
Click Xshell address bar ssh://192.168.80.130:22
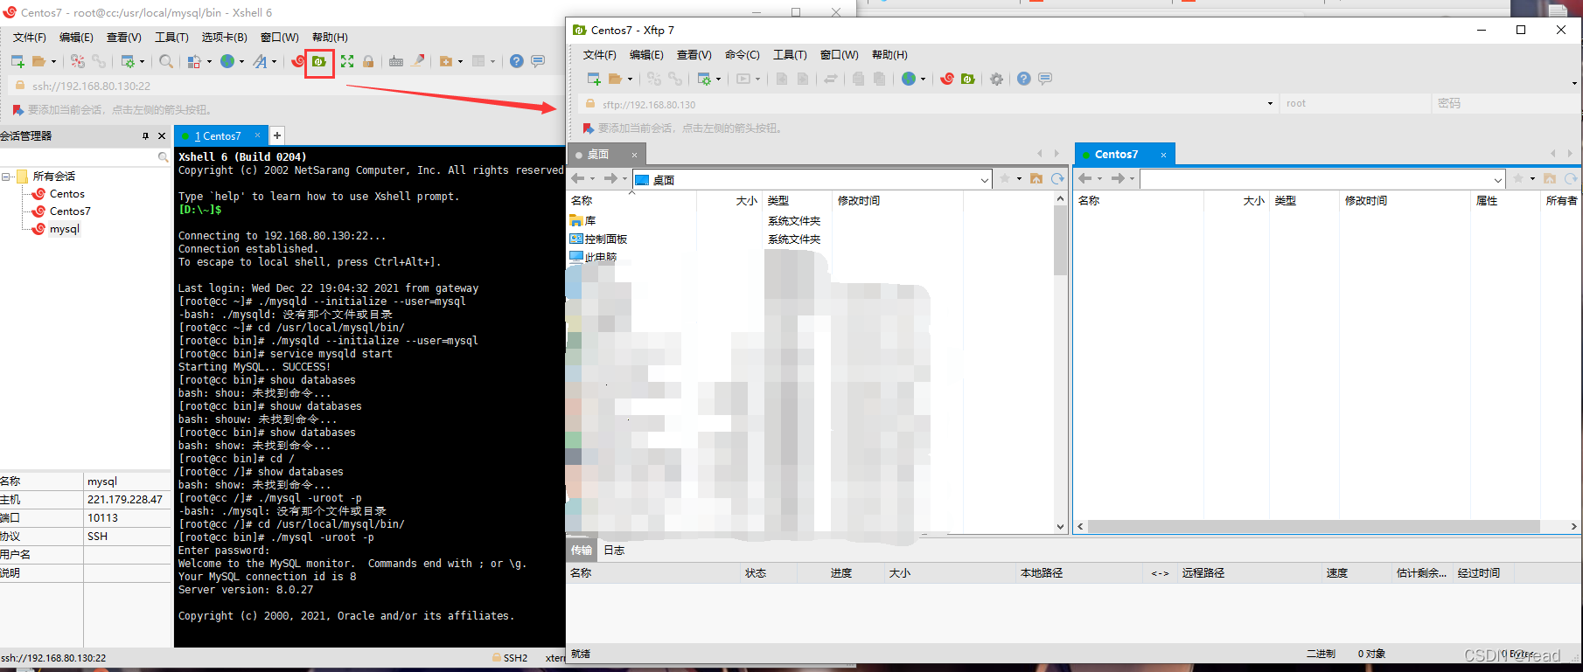(284, 86)
